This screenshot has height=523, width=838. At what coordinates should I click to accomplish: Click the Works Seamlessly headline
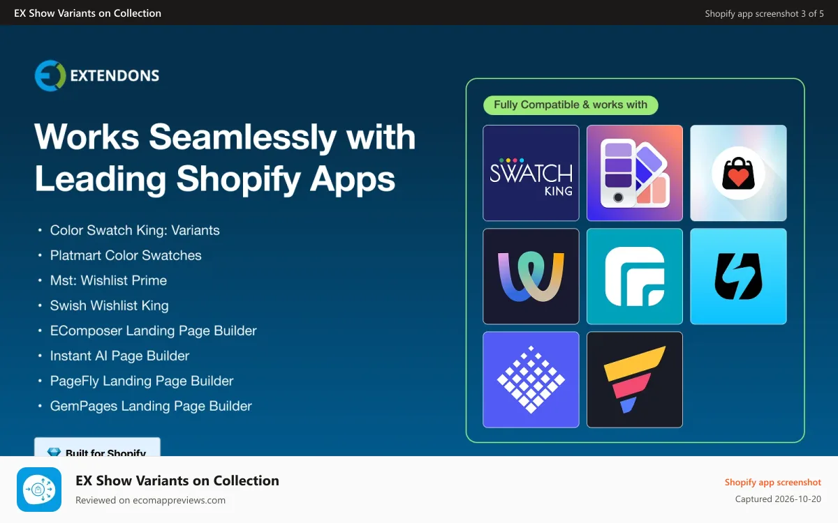click(225, 158)
